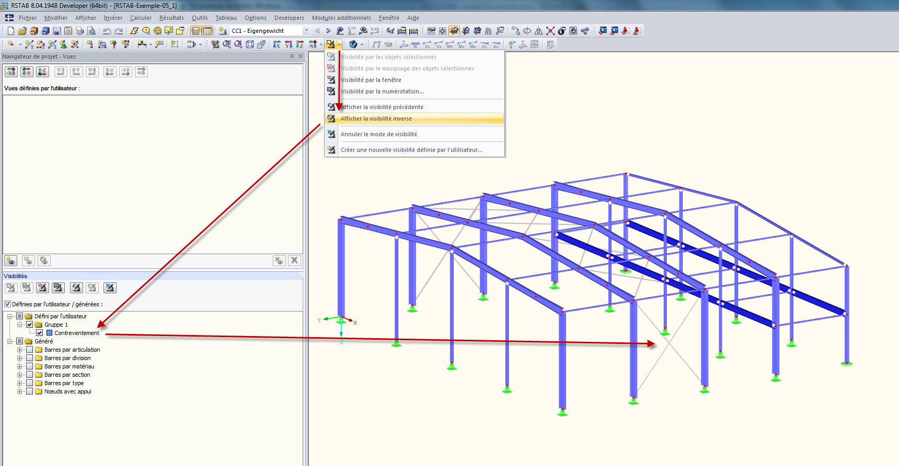Click the Redo arrow icon
The width and height of the screenshot is (899, 466).
(119, 31)
